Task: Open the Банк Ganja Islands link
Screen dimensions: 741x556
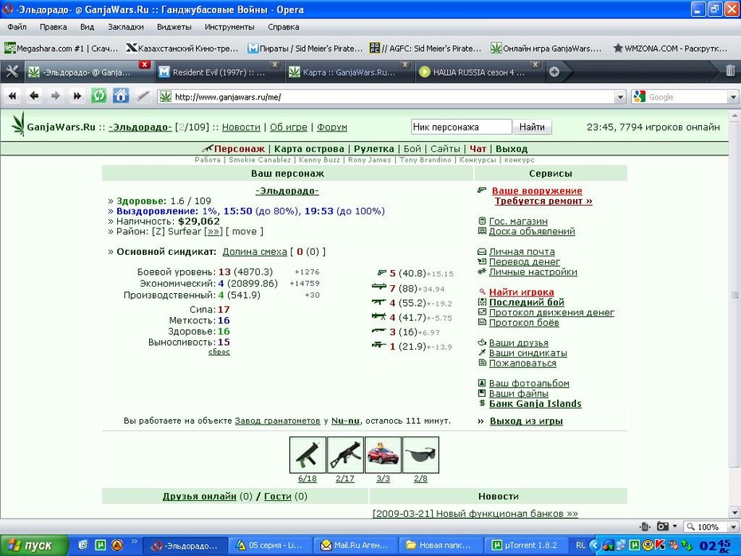Action: 535,404
